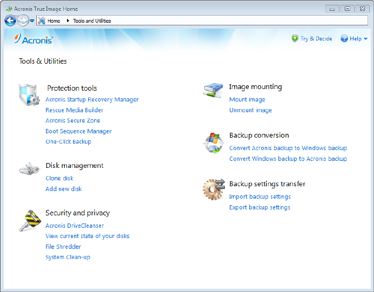This screenshot has height=292, width=374.
Task: Launch Acronis DriveCleanser
Action: (x=75, y=226)
